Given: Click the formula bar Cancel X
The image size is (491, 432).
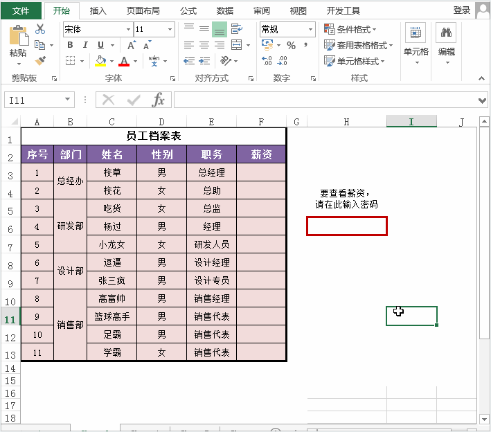Looking at the screenshot, I should (108, 100).
